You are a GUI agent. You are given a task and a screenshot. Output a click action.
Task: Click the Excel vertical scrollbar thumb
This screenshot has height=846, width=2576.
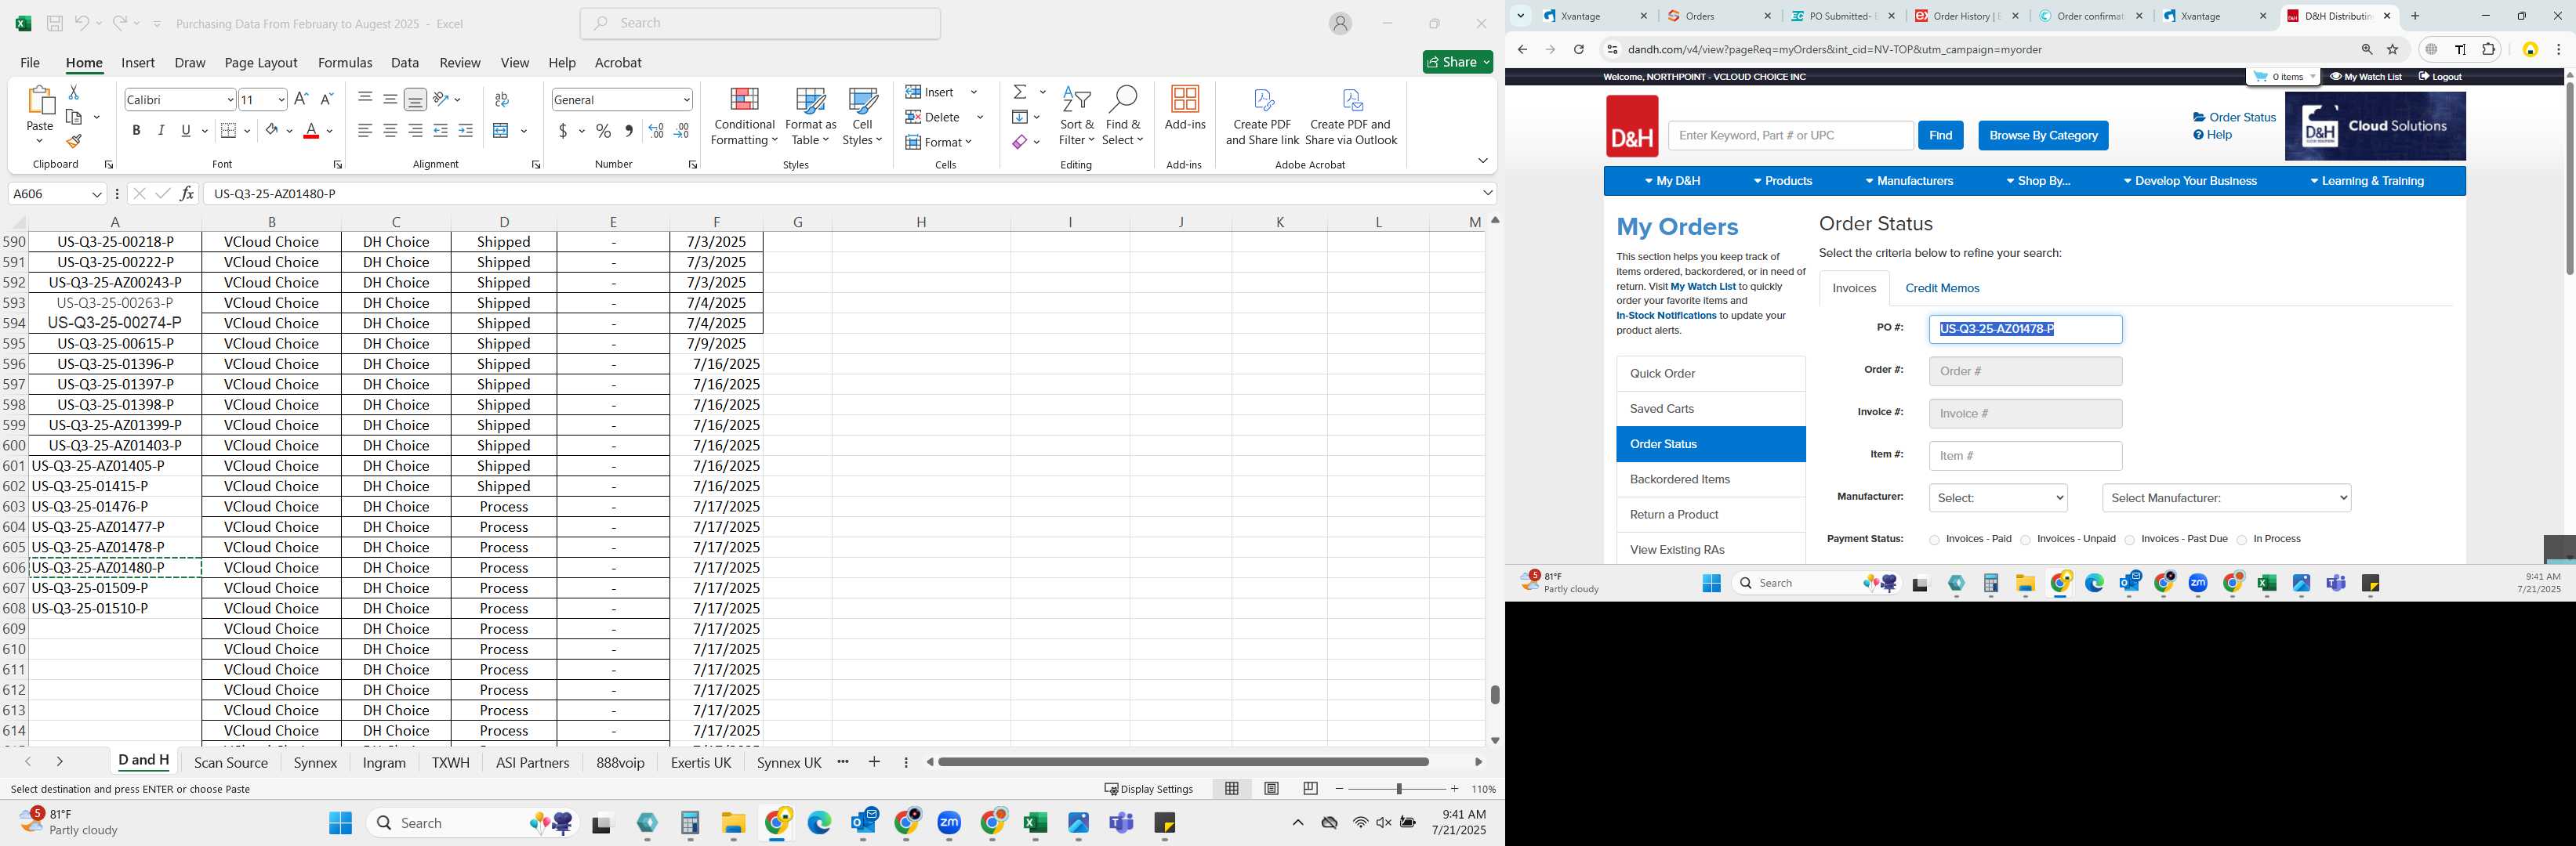[1494, 694]
